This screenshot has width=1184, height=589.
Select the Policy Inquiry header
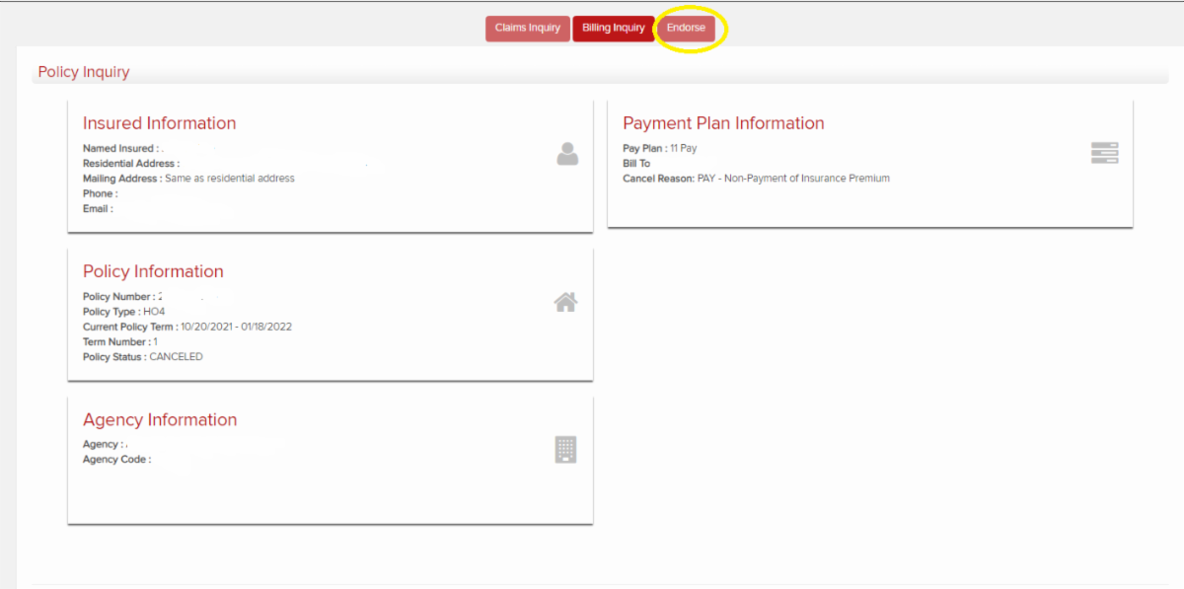point(83,71)
